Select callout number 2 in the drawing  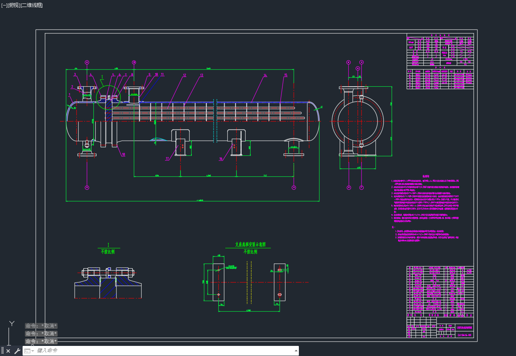pyautogui.click(x=72, y=87)
